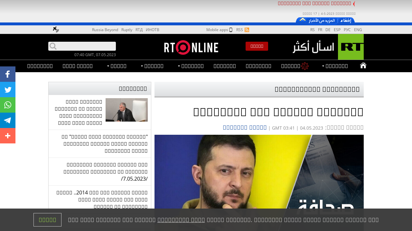
Task: Click the red coronavirus icon in navigation
Action: pos(305,66)
